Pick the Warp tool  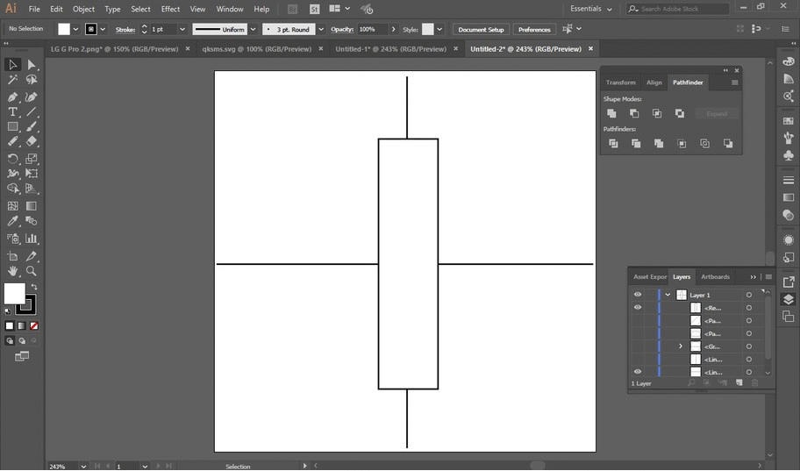coord(13,174)
